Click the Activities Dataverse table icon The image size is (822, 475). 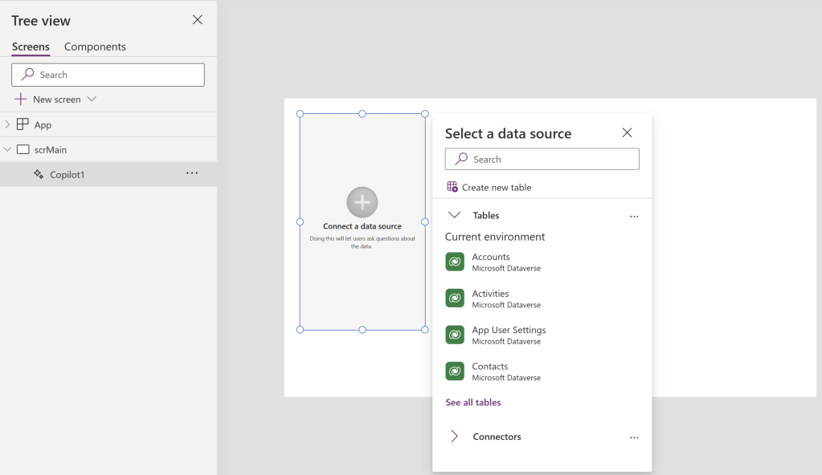[x=455, y=298]
